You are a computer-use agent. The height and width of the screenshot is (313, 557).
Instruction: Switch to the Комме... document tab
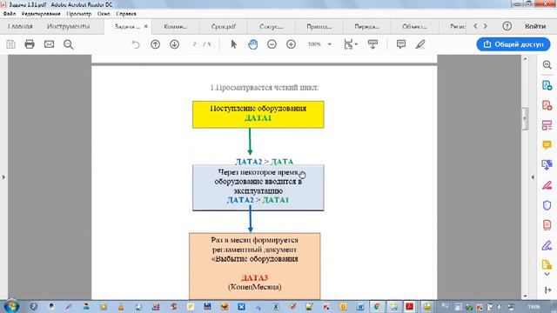point(175,27)
